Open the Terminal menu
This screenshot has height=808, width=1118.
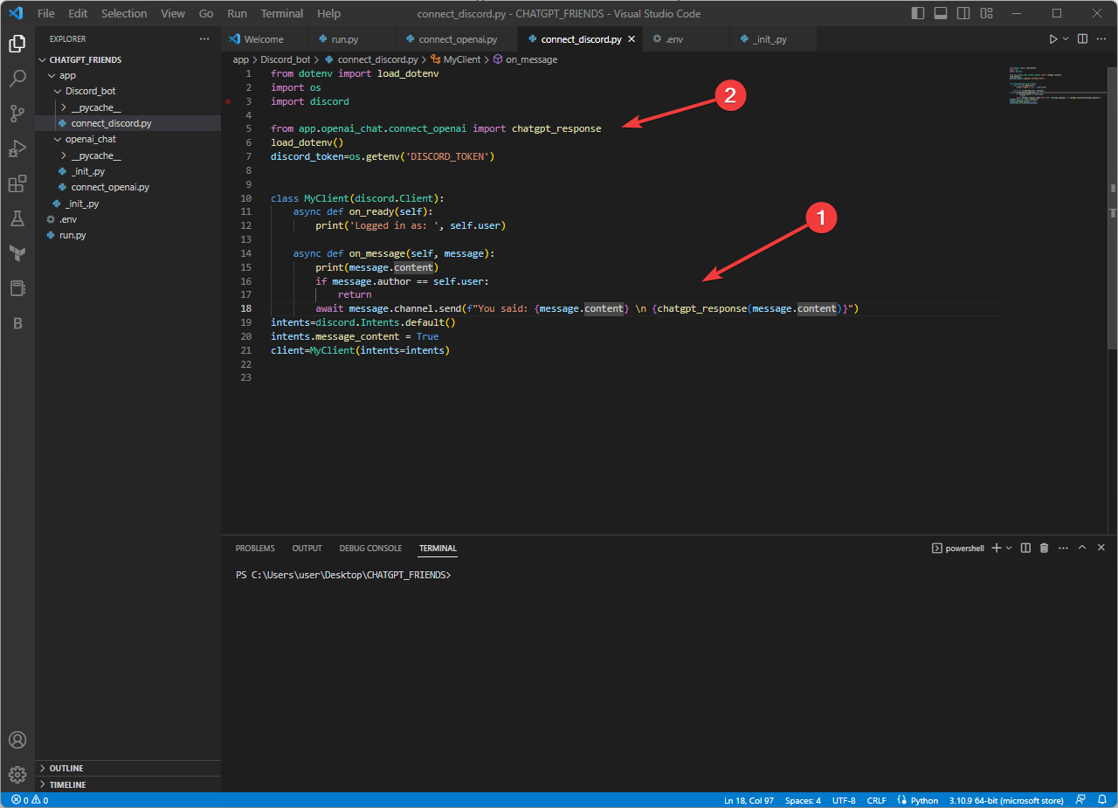point(282,13)
